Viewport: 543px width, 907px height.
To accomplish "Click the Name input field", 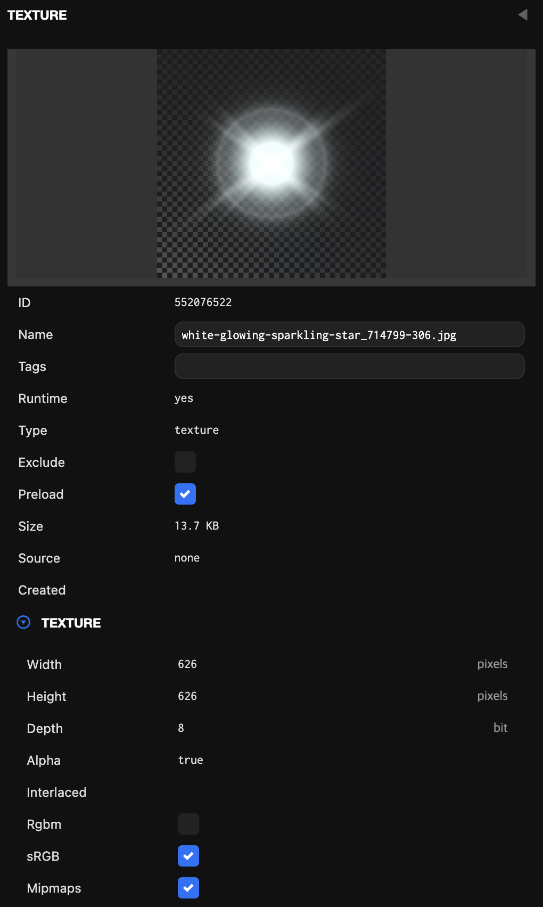I will pyautogui.click(x=349, y=335).
